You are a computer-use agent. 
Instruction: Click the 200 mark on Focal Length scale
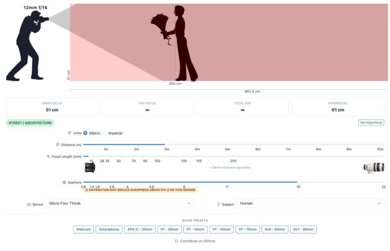(x=233, y=161)
